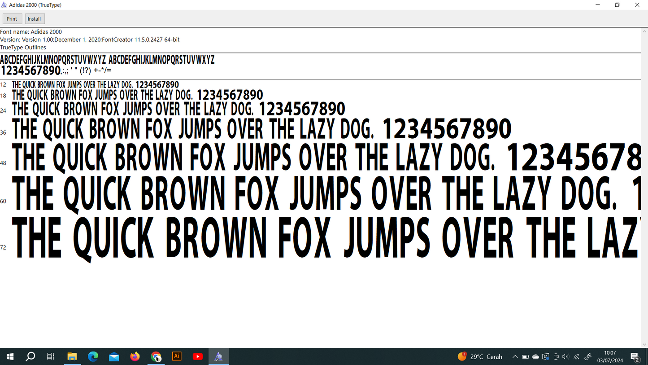
Task: Open the 29°C Cerah weather widget
Action: (480, 357)
